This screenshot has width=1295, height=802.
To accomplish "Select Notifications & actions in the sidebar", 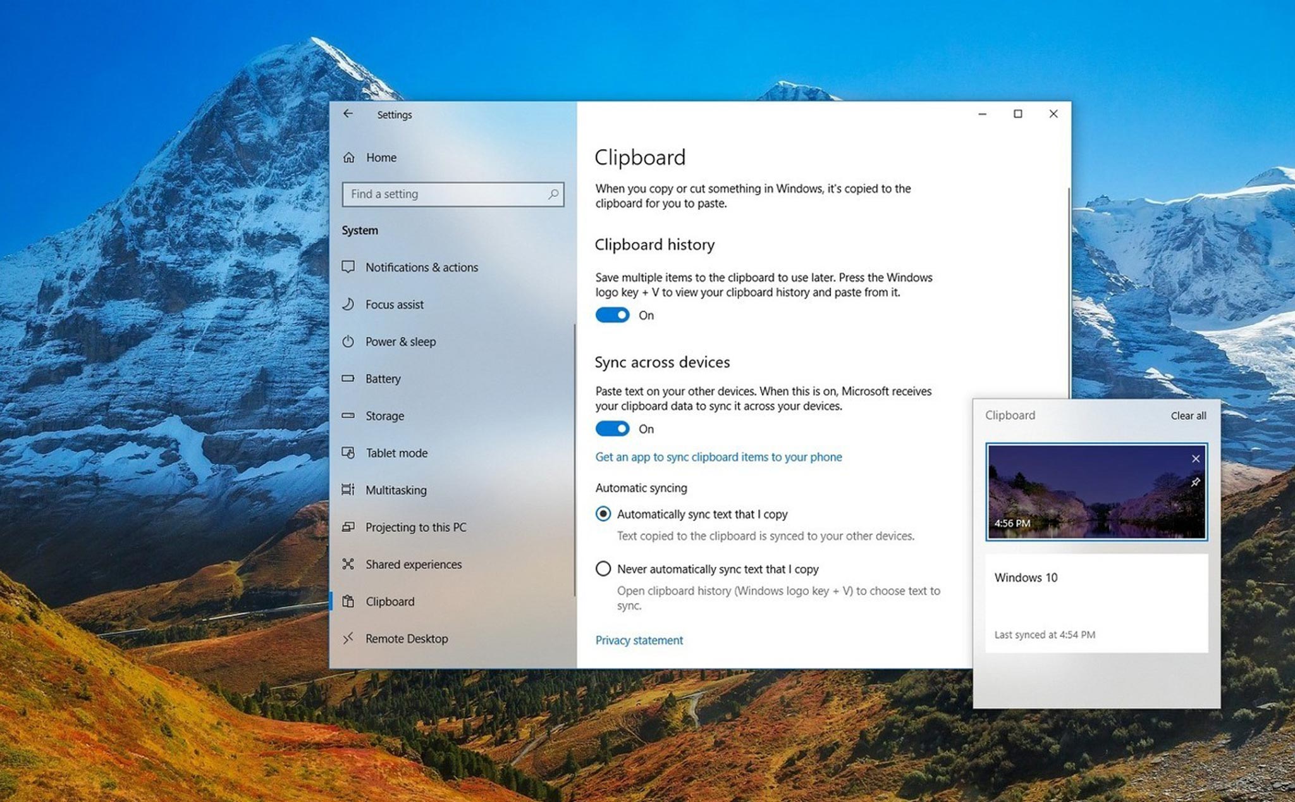I will (421, 267).
